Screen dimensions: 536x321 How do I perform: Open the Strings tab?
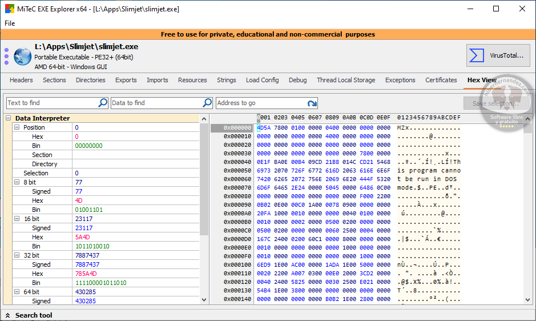tap(226, 80)
